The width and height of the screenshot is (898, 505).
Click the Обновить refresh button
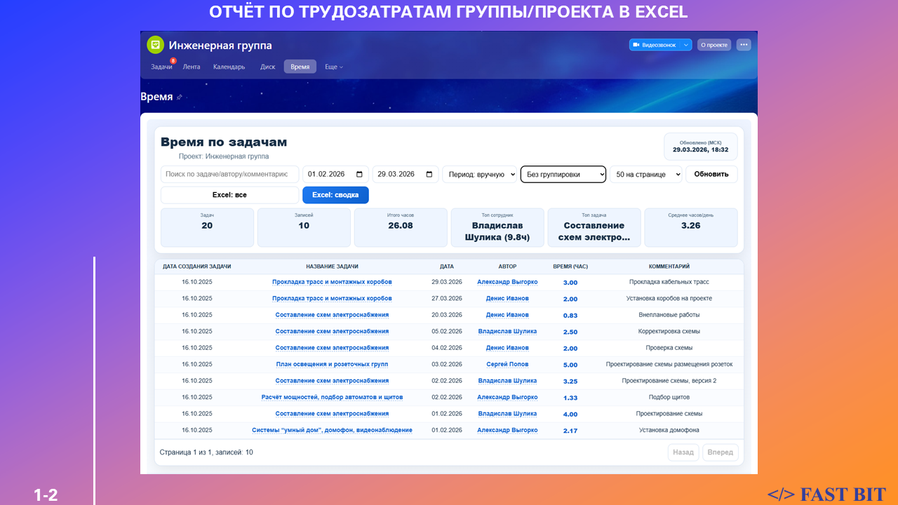[711, 175]
